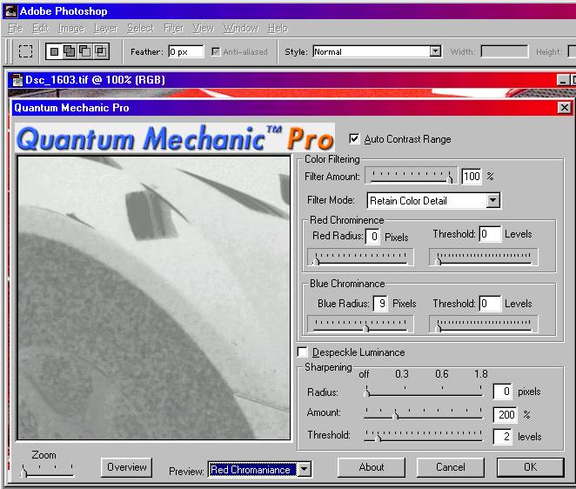Choose the Intersect with selection icon
This screenshot has width=576, height=489.
coord(100,51)
